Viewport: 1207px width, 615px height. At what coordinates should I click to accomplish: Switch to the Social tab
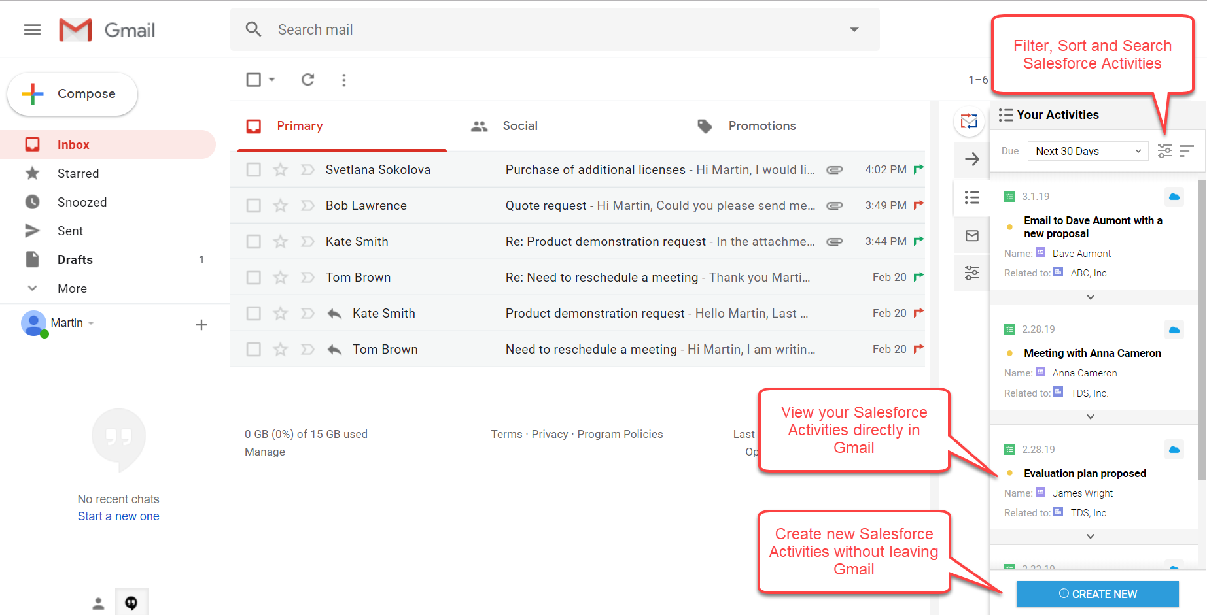point(519,126)
